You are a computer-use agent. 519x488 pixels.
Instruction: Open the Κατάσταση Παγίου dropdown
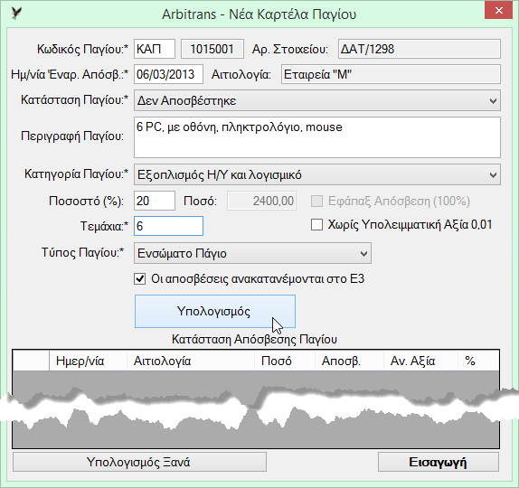point(317,100)
